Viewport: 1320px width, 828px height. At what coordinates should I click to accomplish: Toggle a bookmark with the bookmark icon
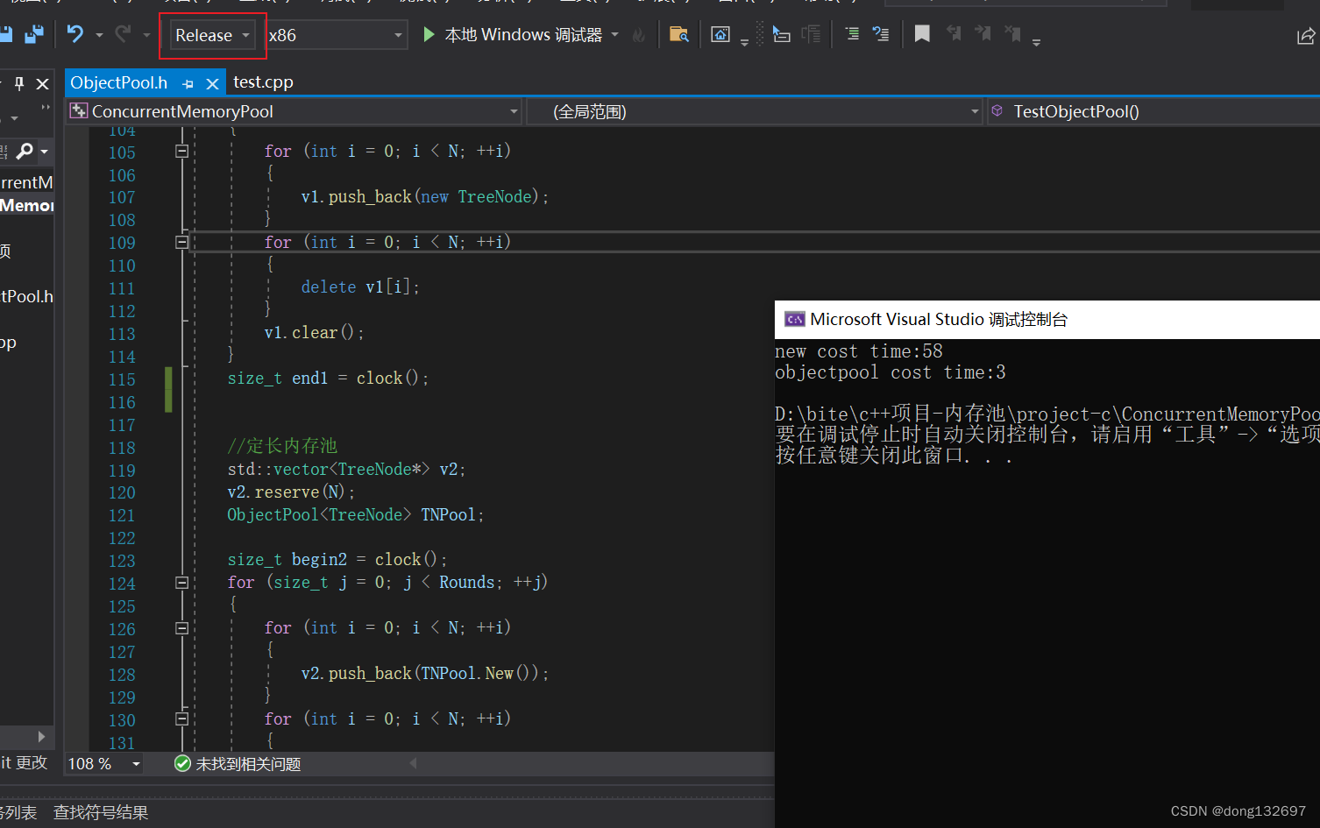click(922, 34)
